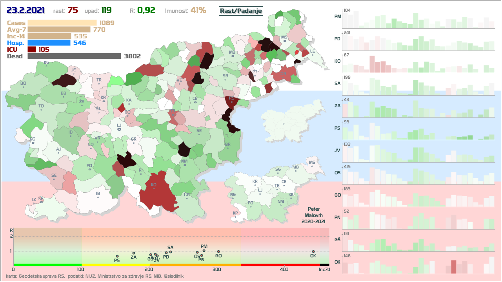Select the SG region label on the small map
The height and width of the screenshot is (282, 502).
pos(278,172)
